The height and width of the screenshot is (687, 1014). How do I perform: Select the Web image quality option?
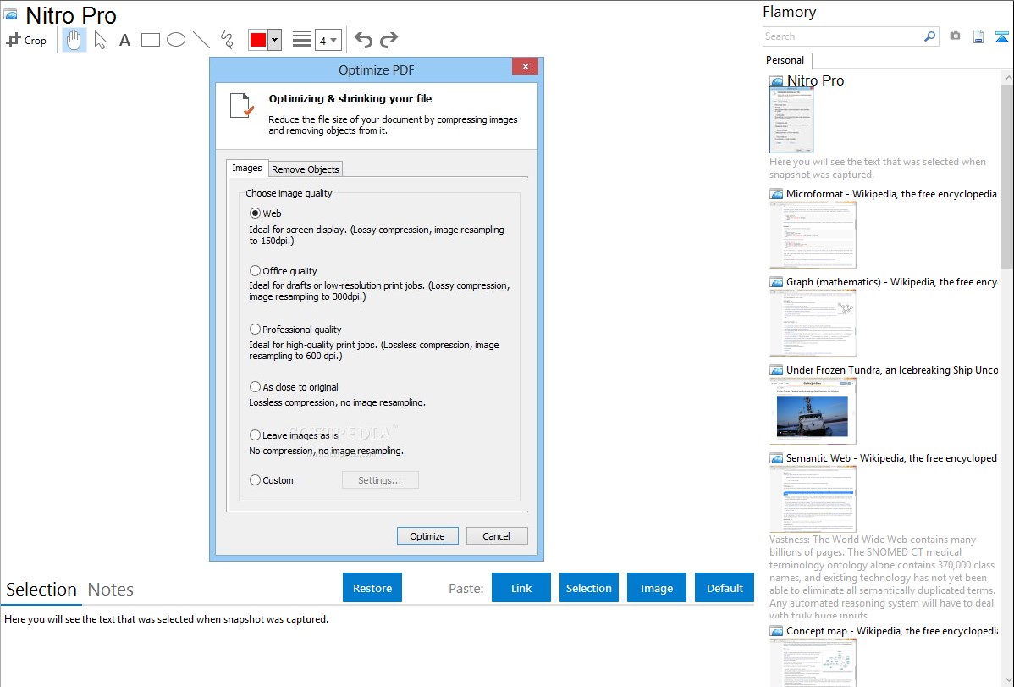[256, 213]
